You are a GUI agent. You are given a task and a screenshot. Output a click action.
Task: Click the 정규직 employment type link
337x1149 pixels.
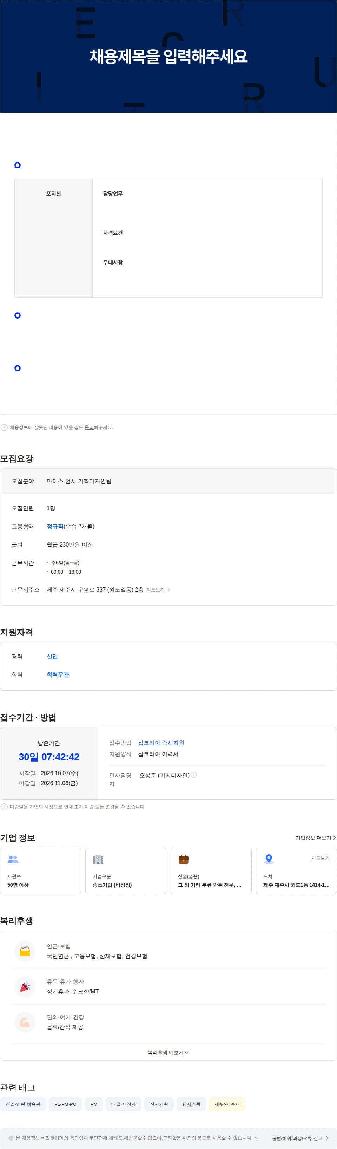[x=55, y=526]
